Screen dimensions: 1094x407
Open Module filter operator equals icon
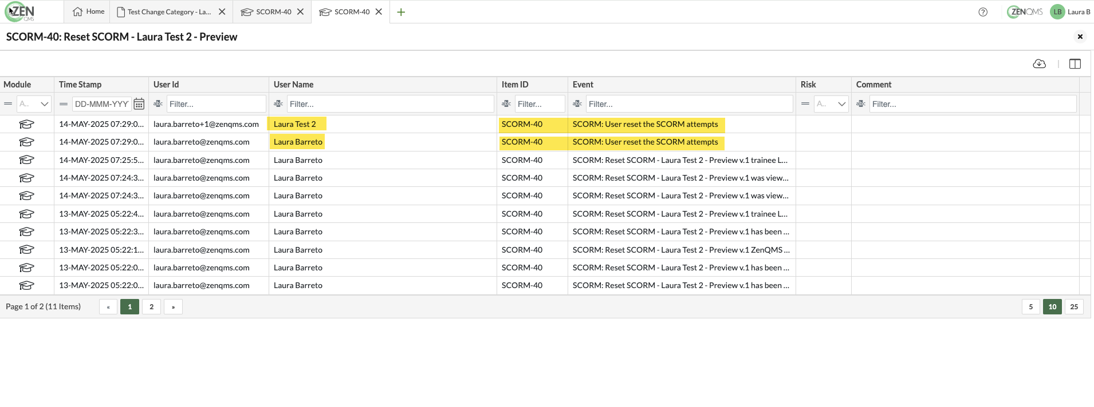pos(8,104)
